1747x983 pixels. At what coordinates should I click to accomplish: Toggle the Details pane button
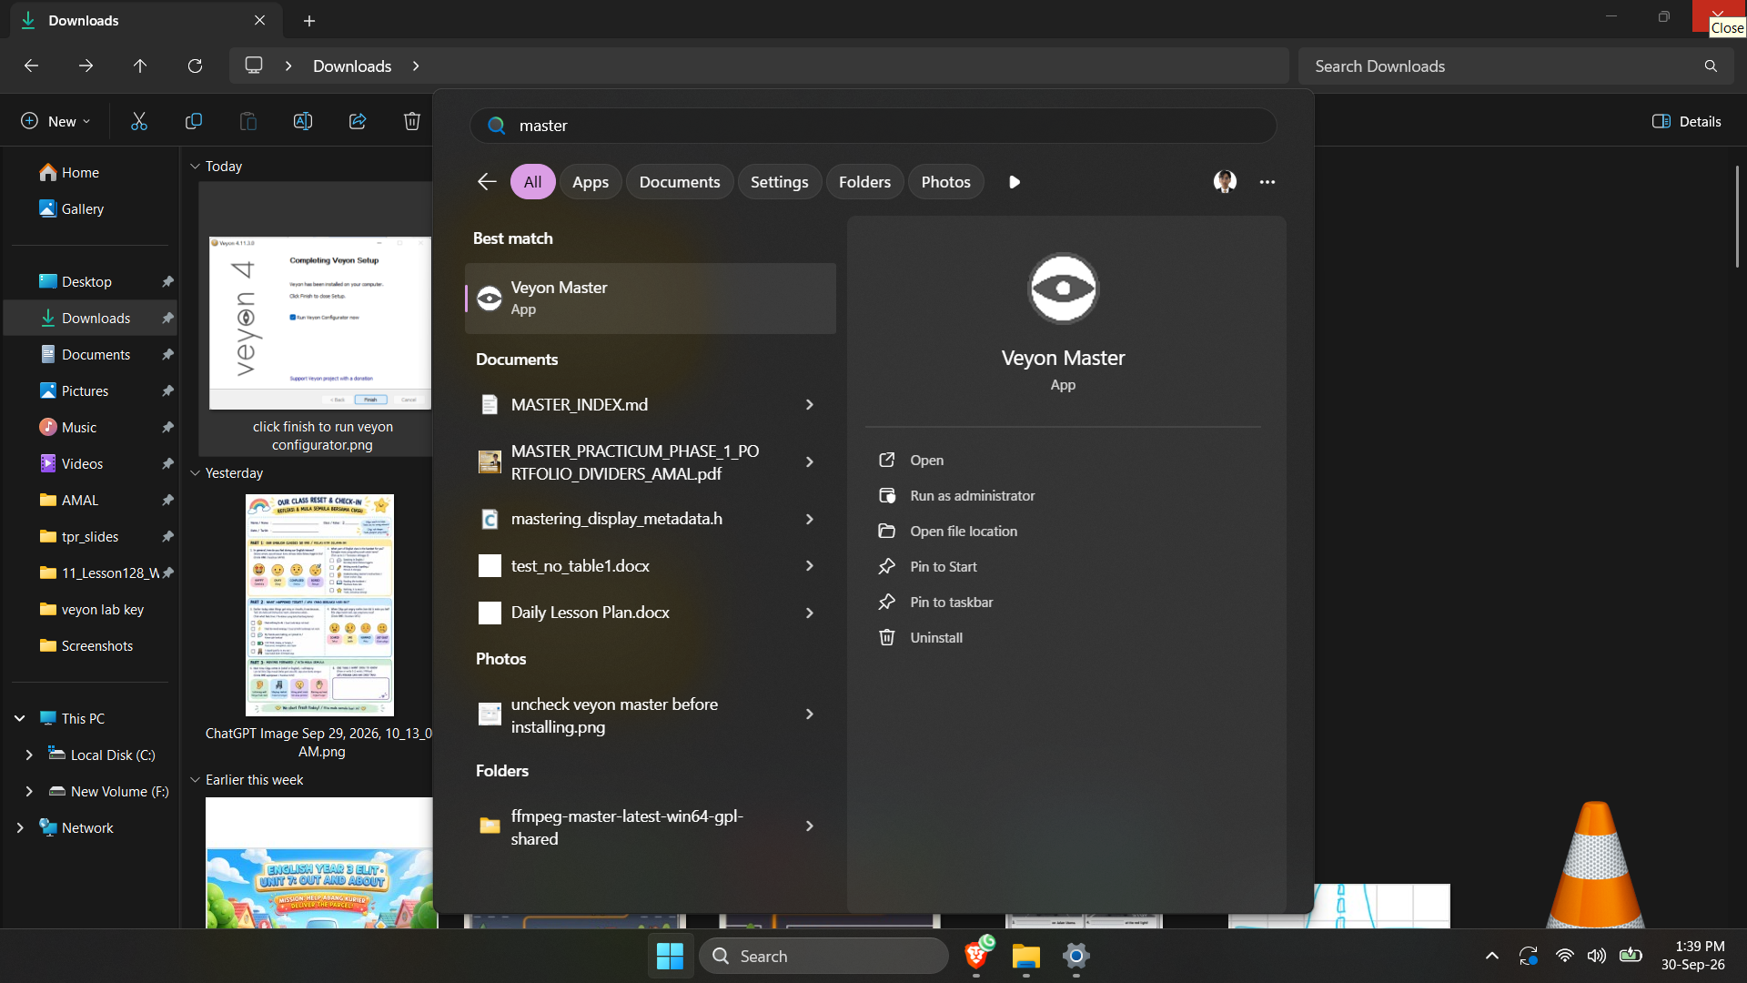pos(1687,121)
